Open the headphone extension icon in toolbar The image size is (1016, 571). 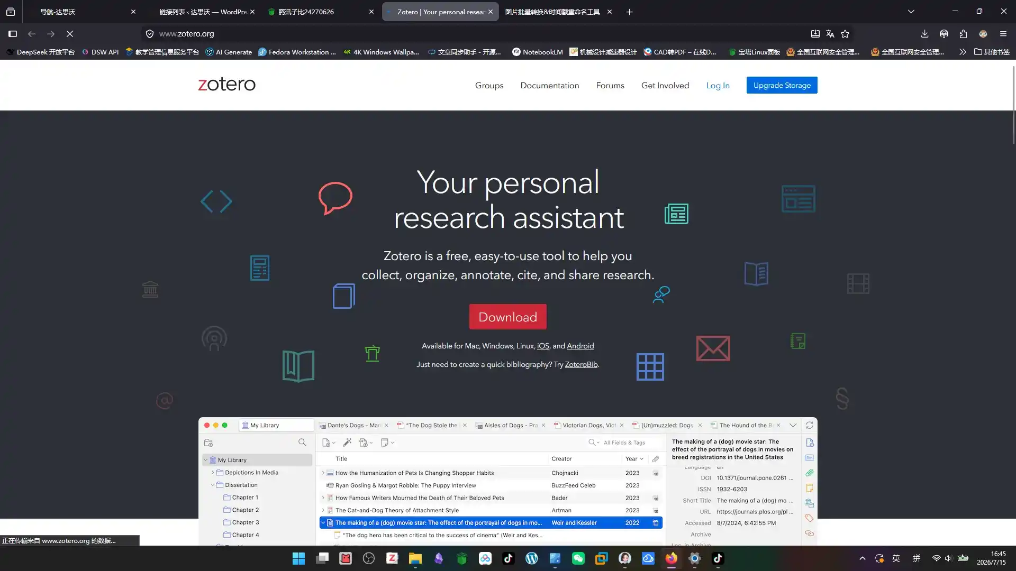944,34
